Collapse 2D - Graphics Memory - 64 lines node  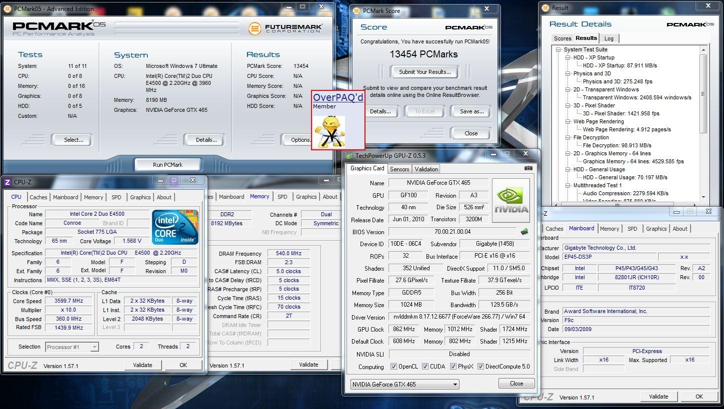pyautogui.click(x=568, y=154)
